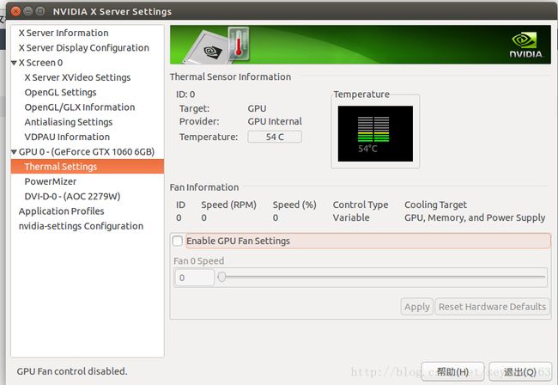The image size is (558, 385).
Task: Click the 54°C temperature gauge graphic
Action: pos(375,133)
